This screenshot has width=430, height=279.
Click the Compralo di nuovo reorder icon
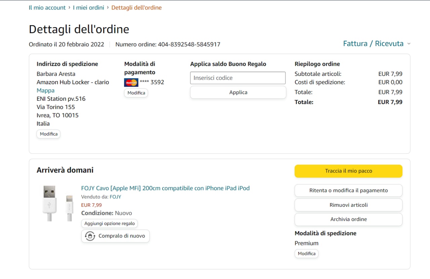[90, 236]
